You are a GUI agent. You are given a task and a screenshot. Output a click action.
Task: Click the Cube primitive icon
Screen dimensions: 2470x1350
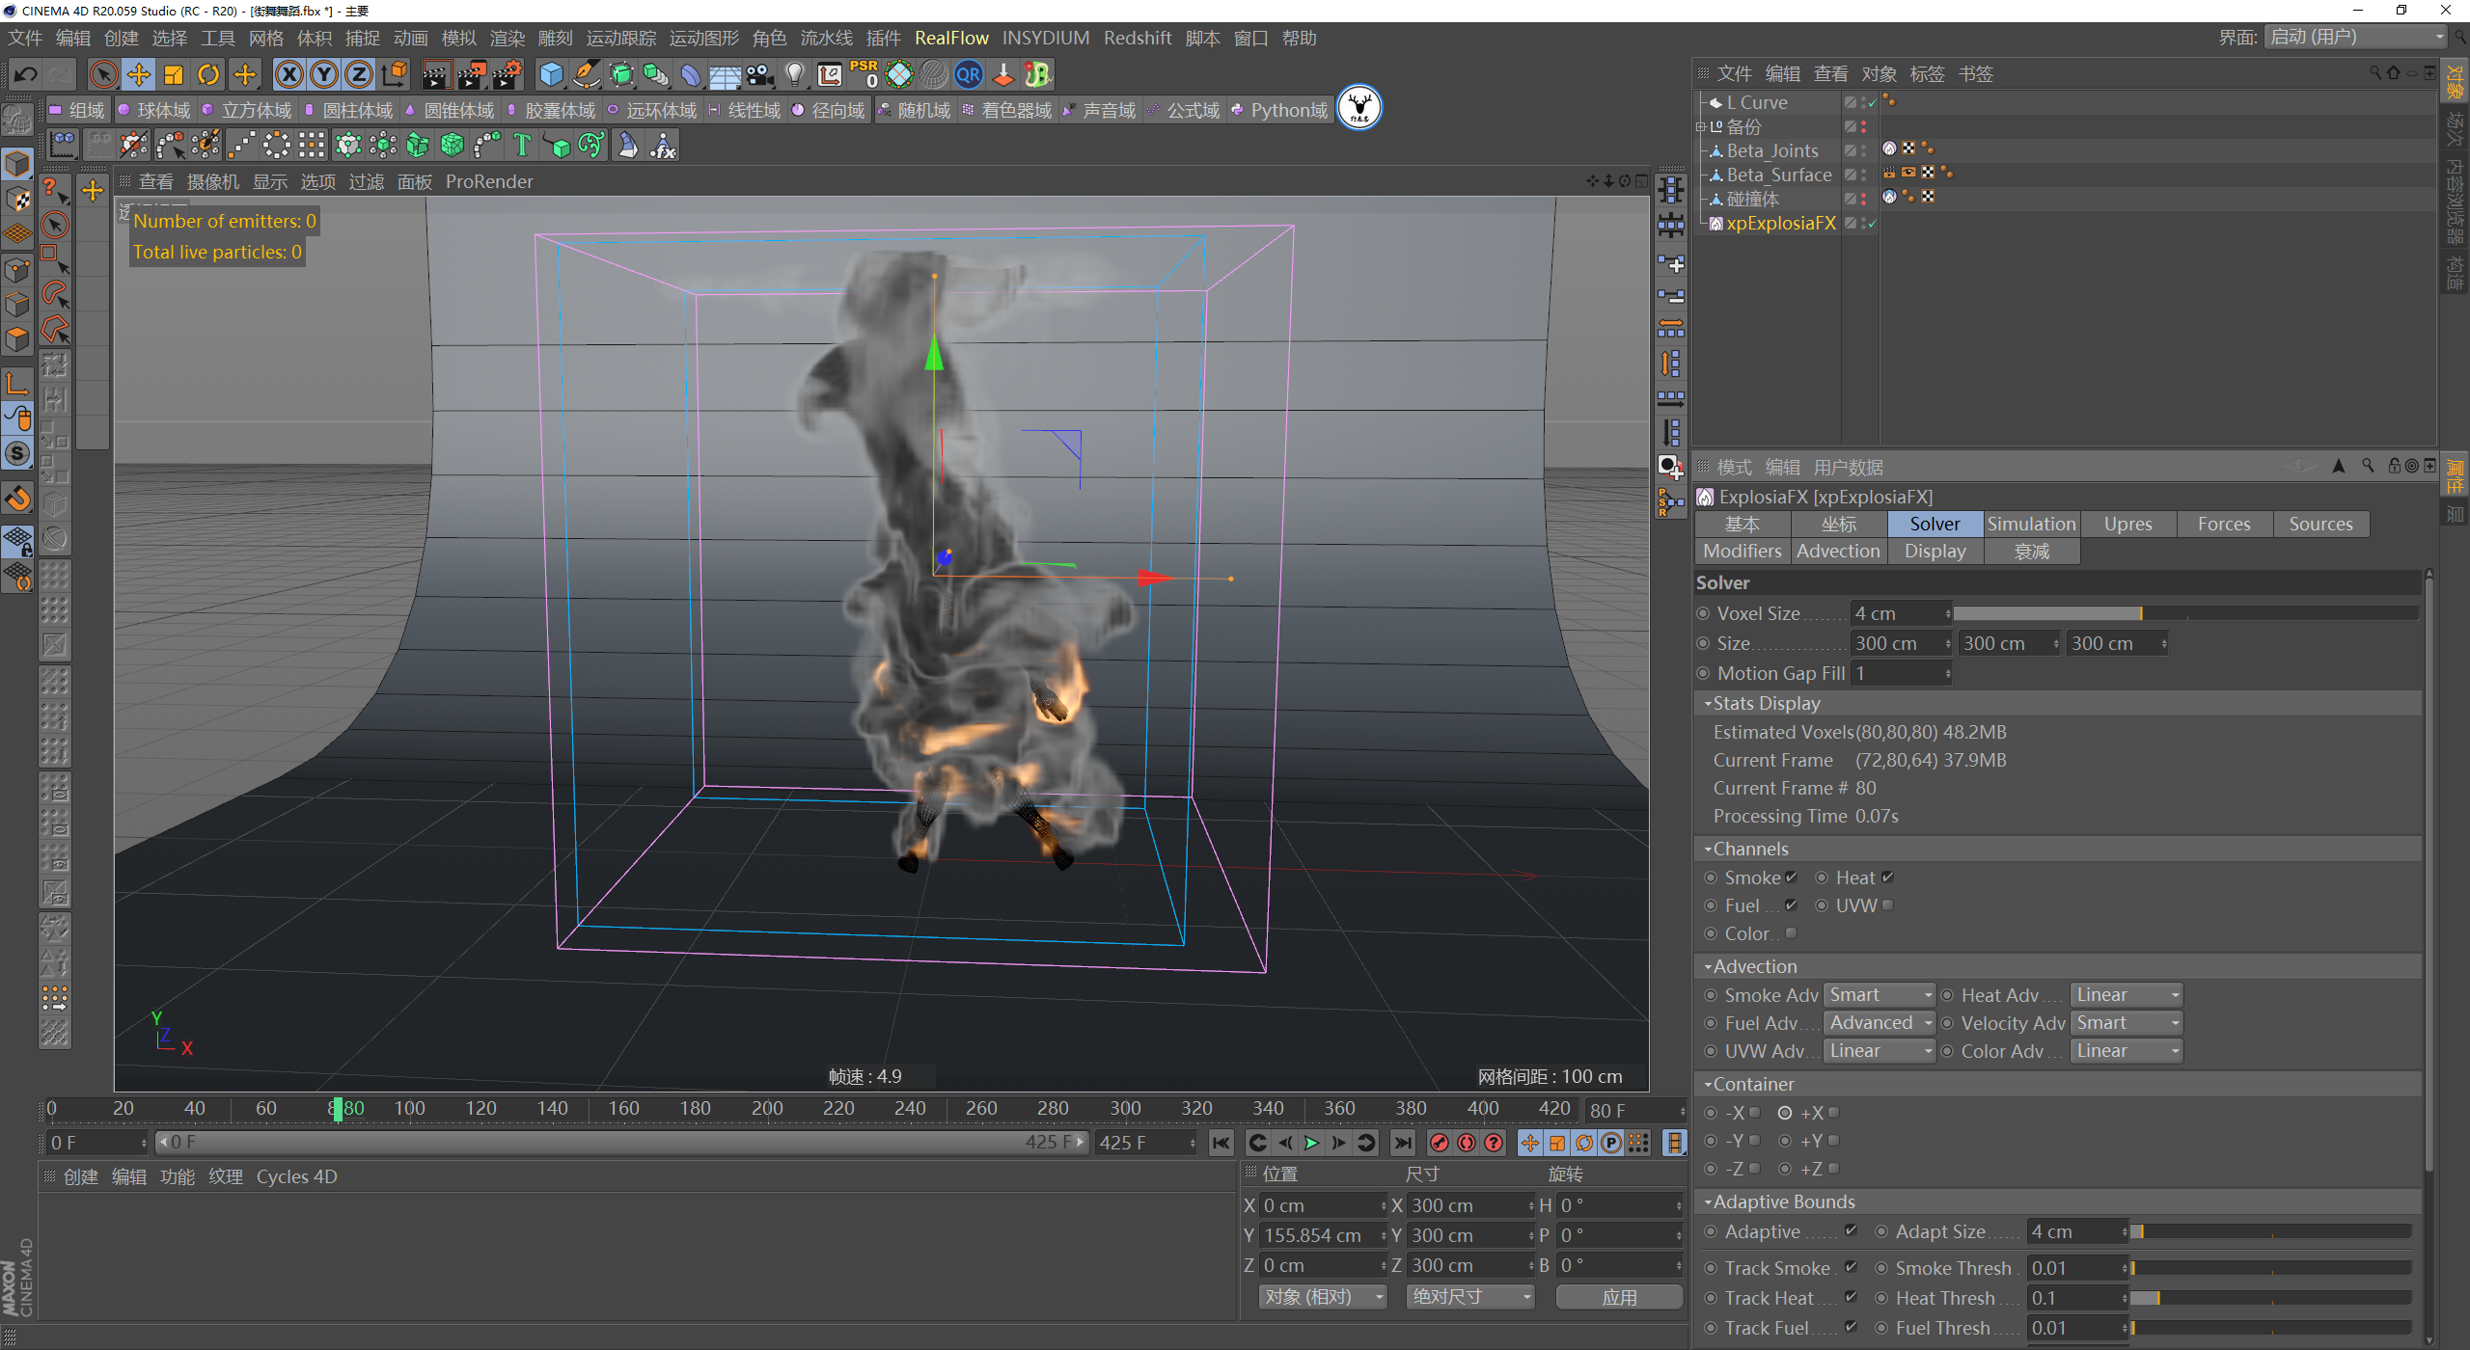pos(551,74)
